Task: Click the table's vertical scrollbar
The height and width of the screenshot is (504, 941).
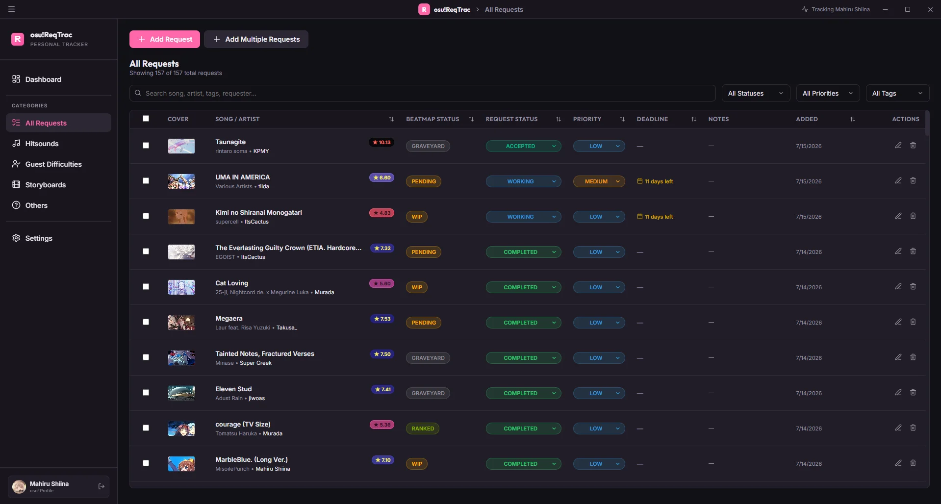Action: [x=927, y=124]
